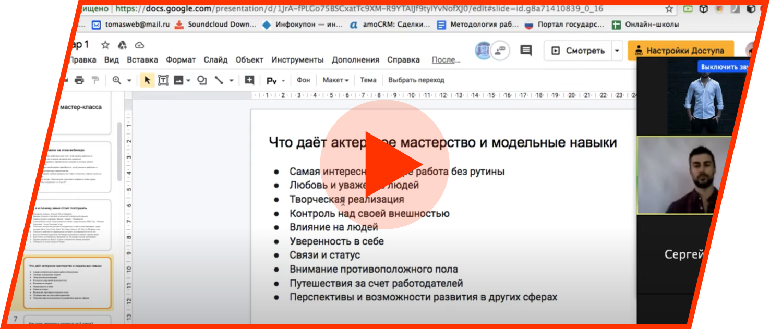The width and height of the screenshot is (770, 329).
Task: Click Выбрать переход transition button
Action: (x=416, y=80)
